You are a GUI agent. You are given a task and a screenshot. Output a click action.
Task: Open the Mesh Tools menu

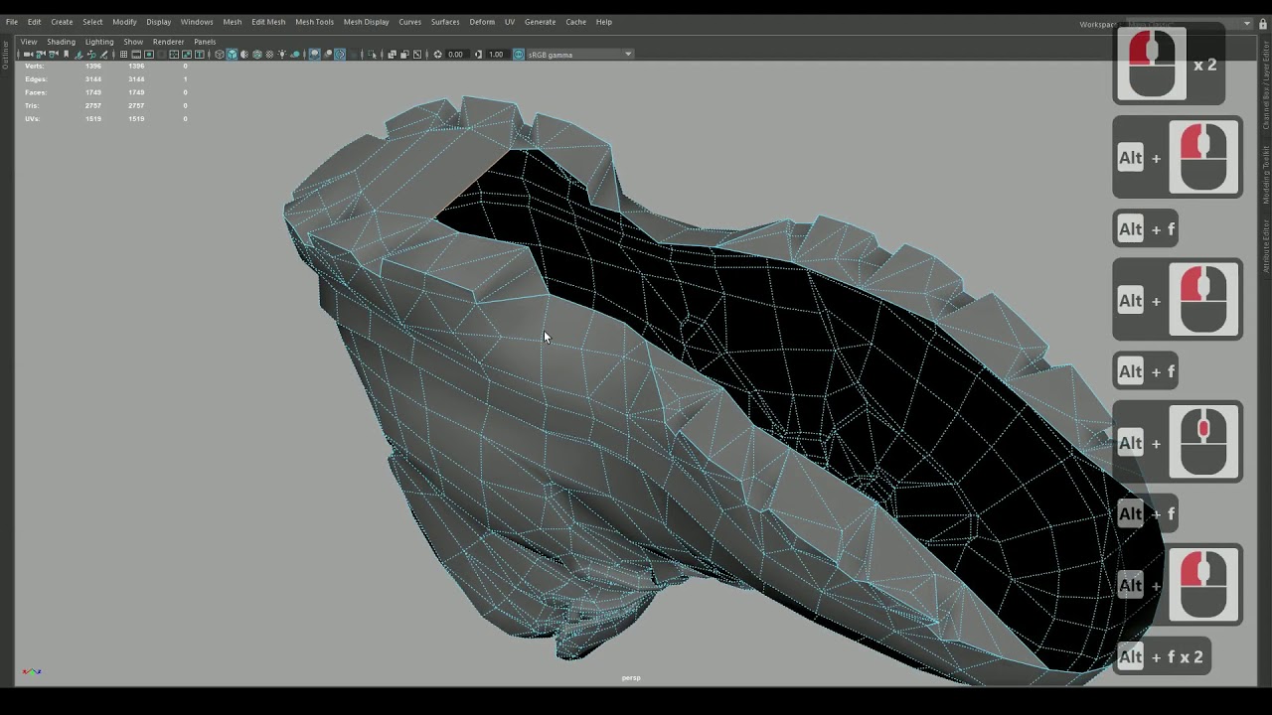[x=314, y=22]
